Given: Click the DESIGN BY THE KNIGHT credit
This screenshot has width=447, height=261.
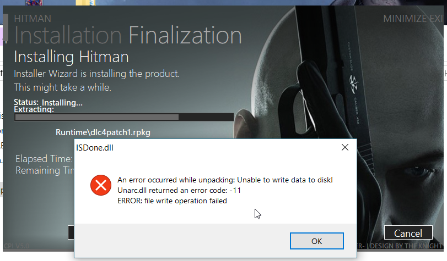Looking at the screenshot, I should [x=406, y=246].
